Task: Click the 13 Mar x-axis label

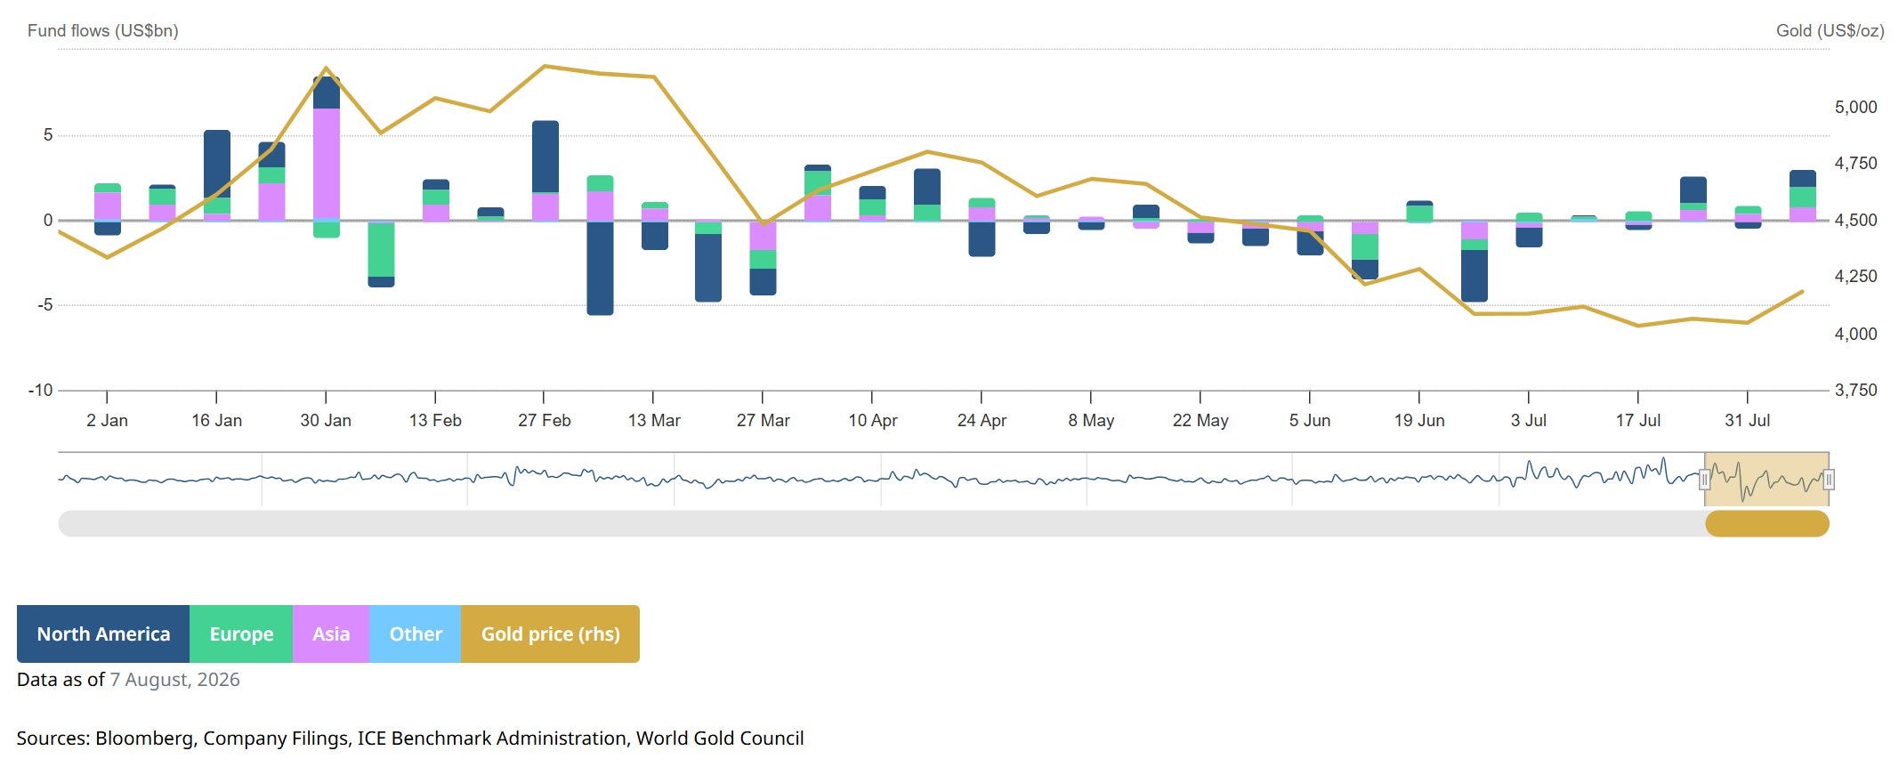Action: click(x=654, y=420)
